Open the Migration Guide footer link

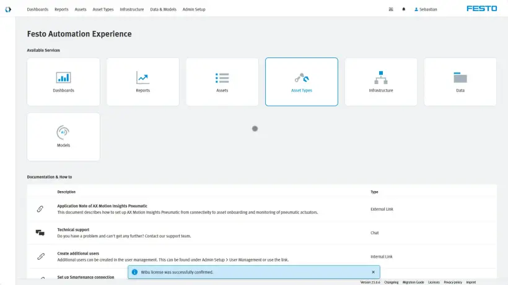pos(413,282)
